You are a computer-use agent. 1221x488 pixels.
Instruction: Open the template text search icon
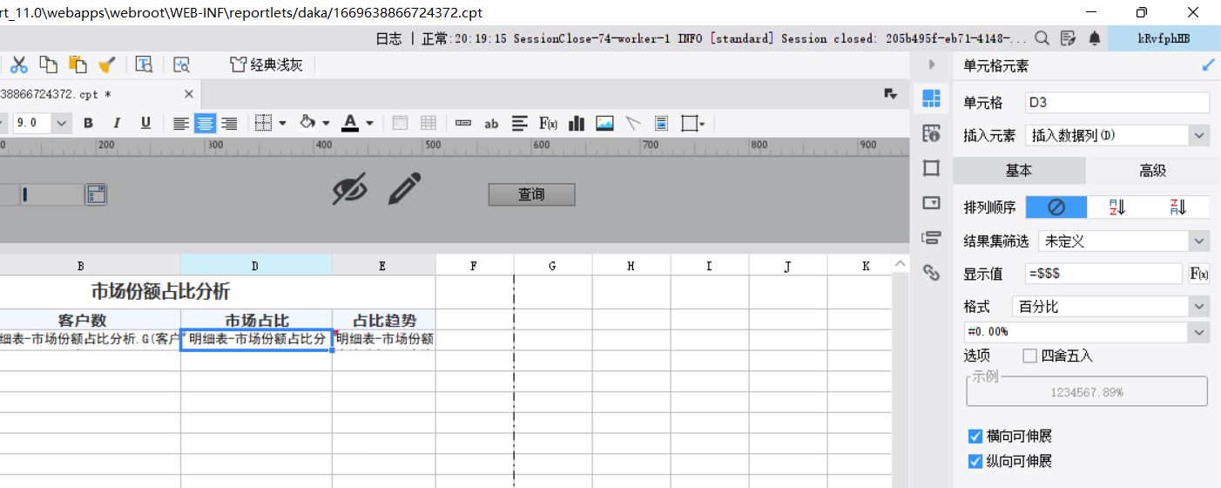[x=144, y=64]
